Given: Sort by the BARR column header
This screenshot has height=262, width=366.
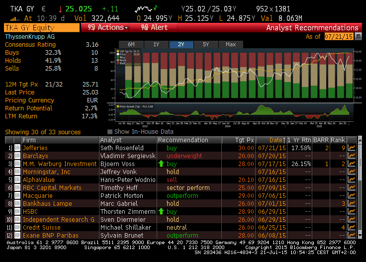Looking at the screenshot, I should pyautogui.click(x=321, y=140).
